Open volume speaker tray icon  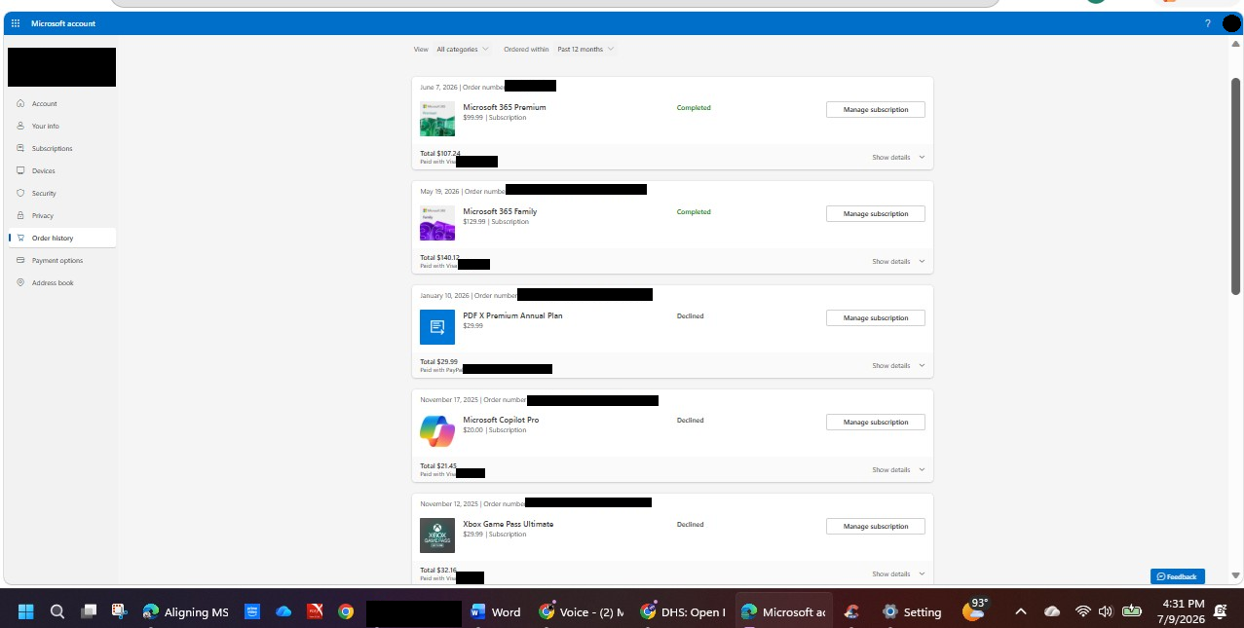pyautogui.click(x=1105, y=611)
